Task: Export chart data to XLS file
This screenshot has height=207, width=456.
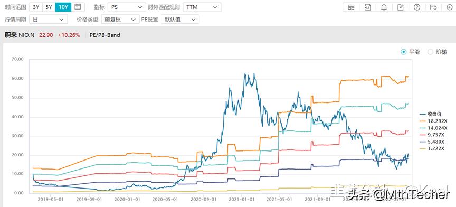Action: click(x=367, y=7)
